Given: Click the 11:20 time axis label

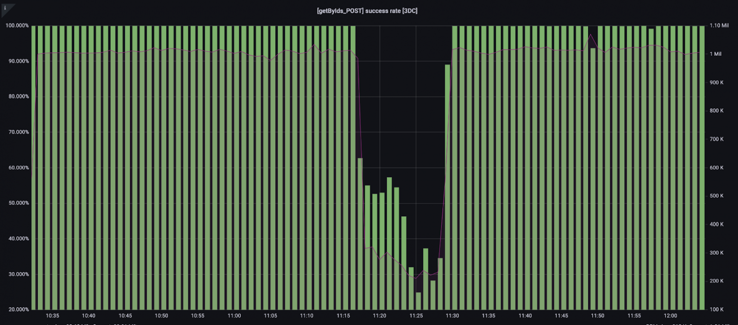Looking at the screenshot, I should (x=379, y=316).
